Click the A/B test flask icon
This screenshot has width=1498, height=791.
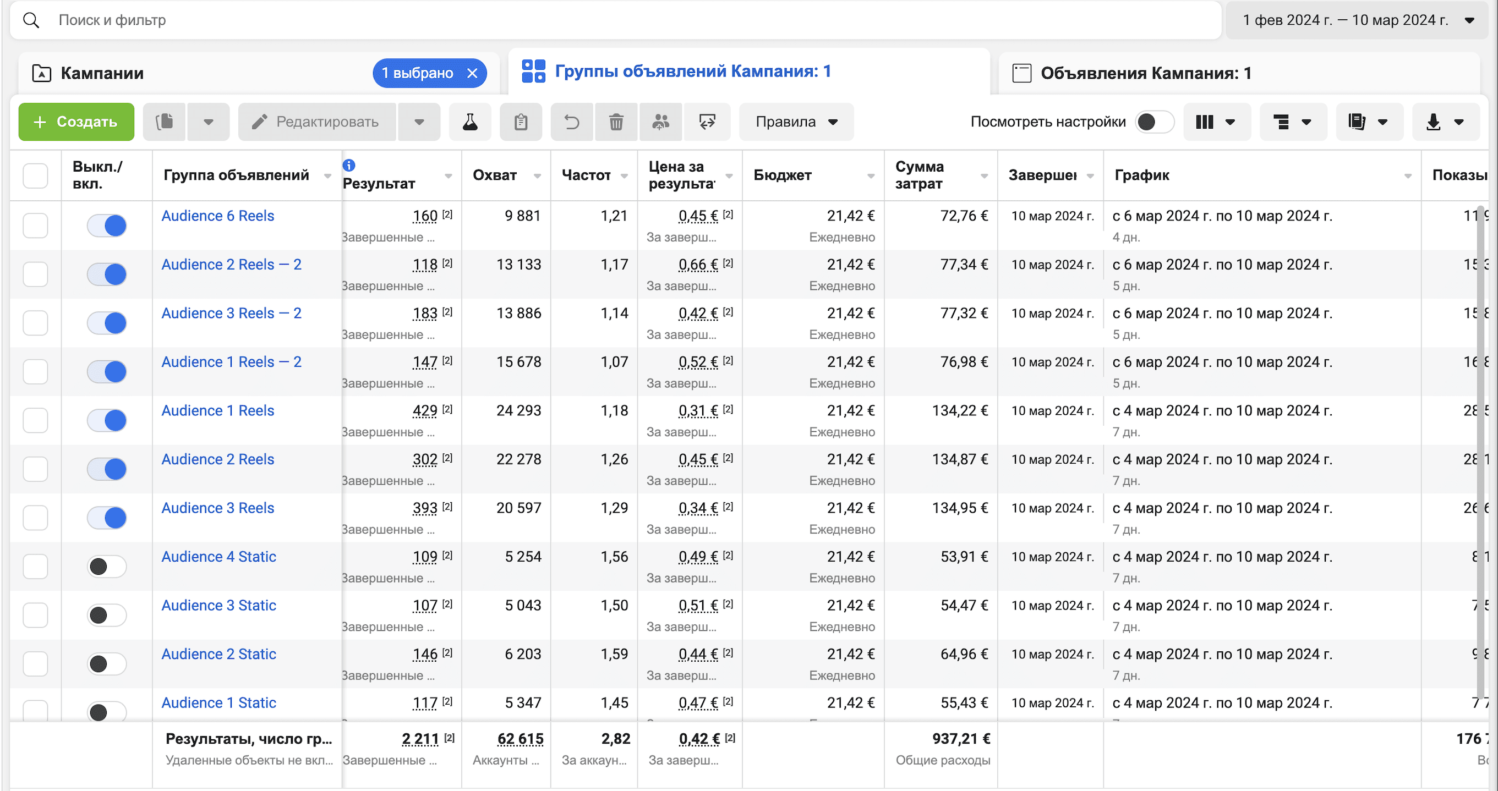pyautogui.click(x=470, y=122)
